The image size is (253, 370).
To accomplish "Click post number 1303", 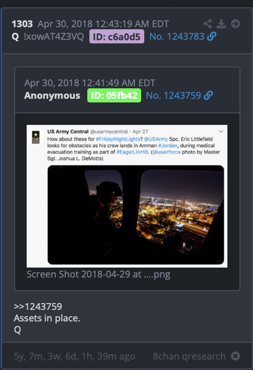I will click(22, 24).
